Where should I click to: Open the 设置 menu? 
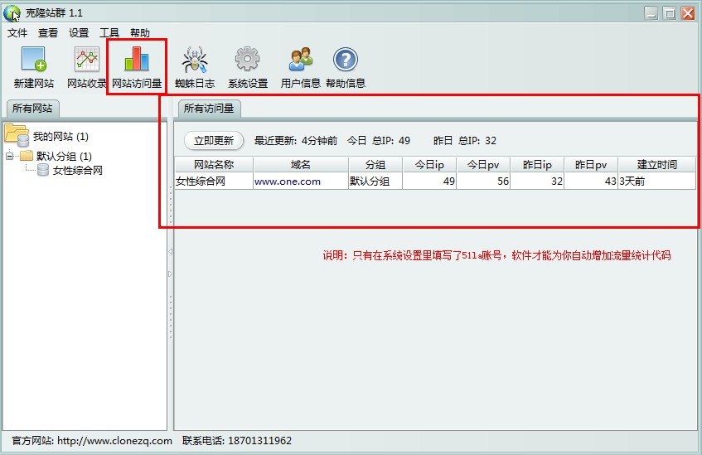(79, 32)
